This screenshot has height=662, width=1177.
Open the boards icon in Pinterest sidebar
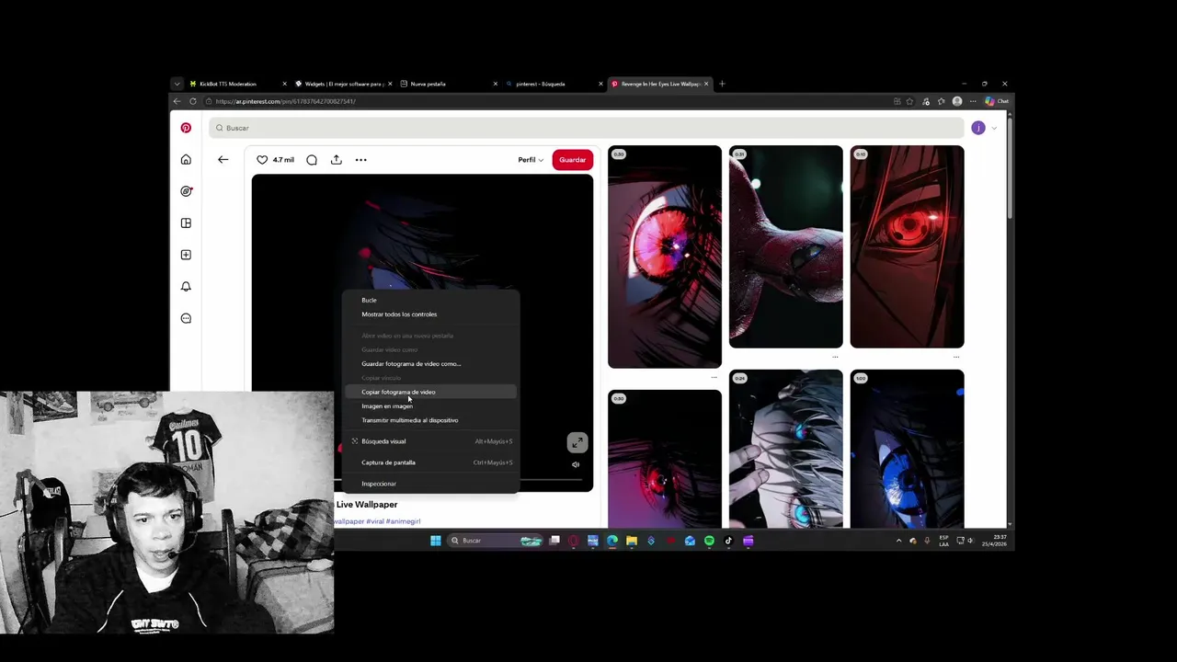(186, 223)
